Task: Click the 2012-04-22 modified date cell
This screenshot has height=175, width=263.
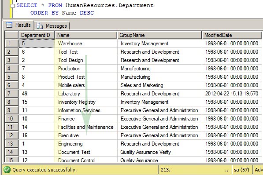Action: coord(232,94)
